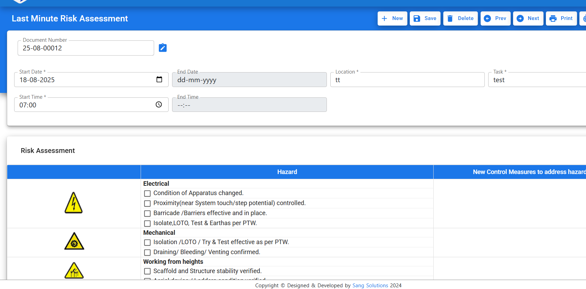Click the Mechanical hazard gear icon
This screenshot has height=289, width=586.
coord(74,242)
